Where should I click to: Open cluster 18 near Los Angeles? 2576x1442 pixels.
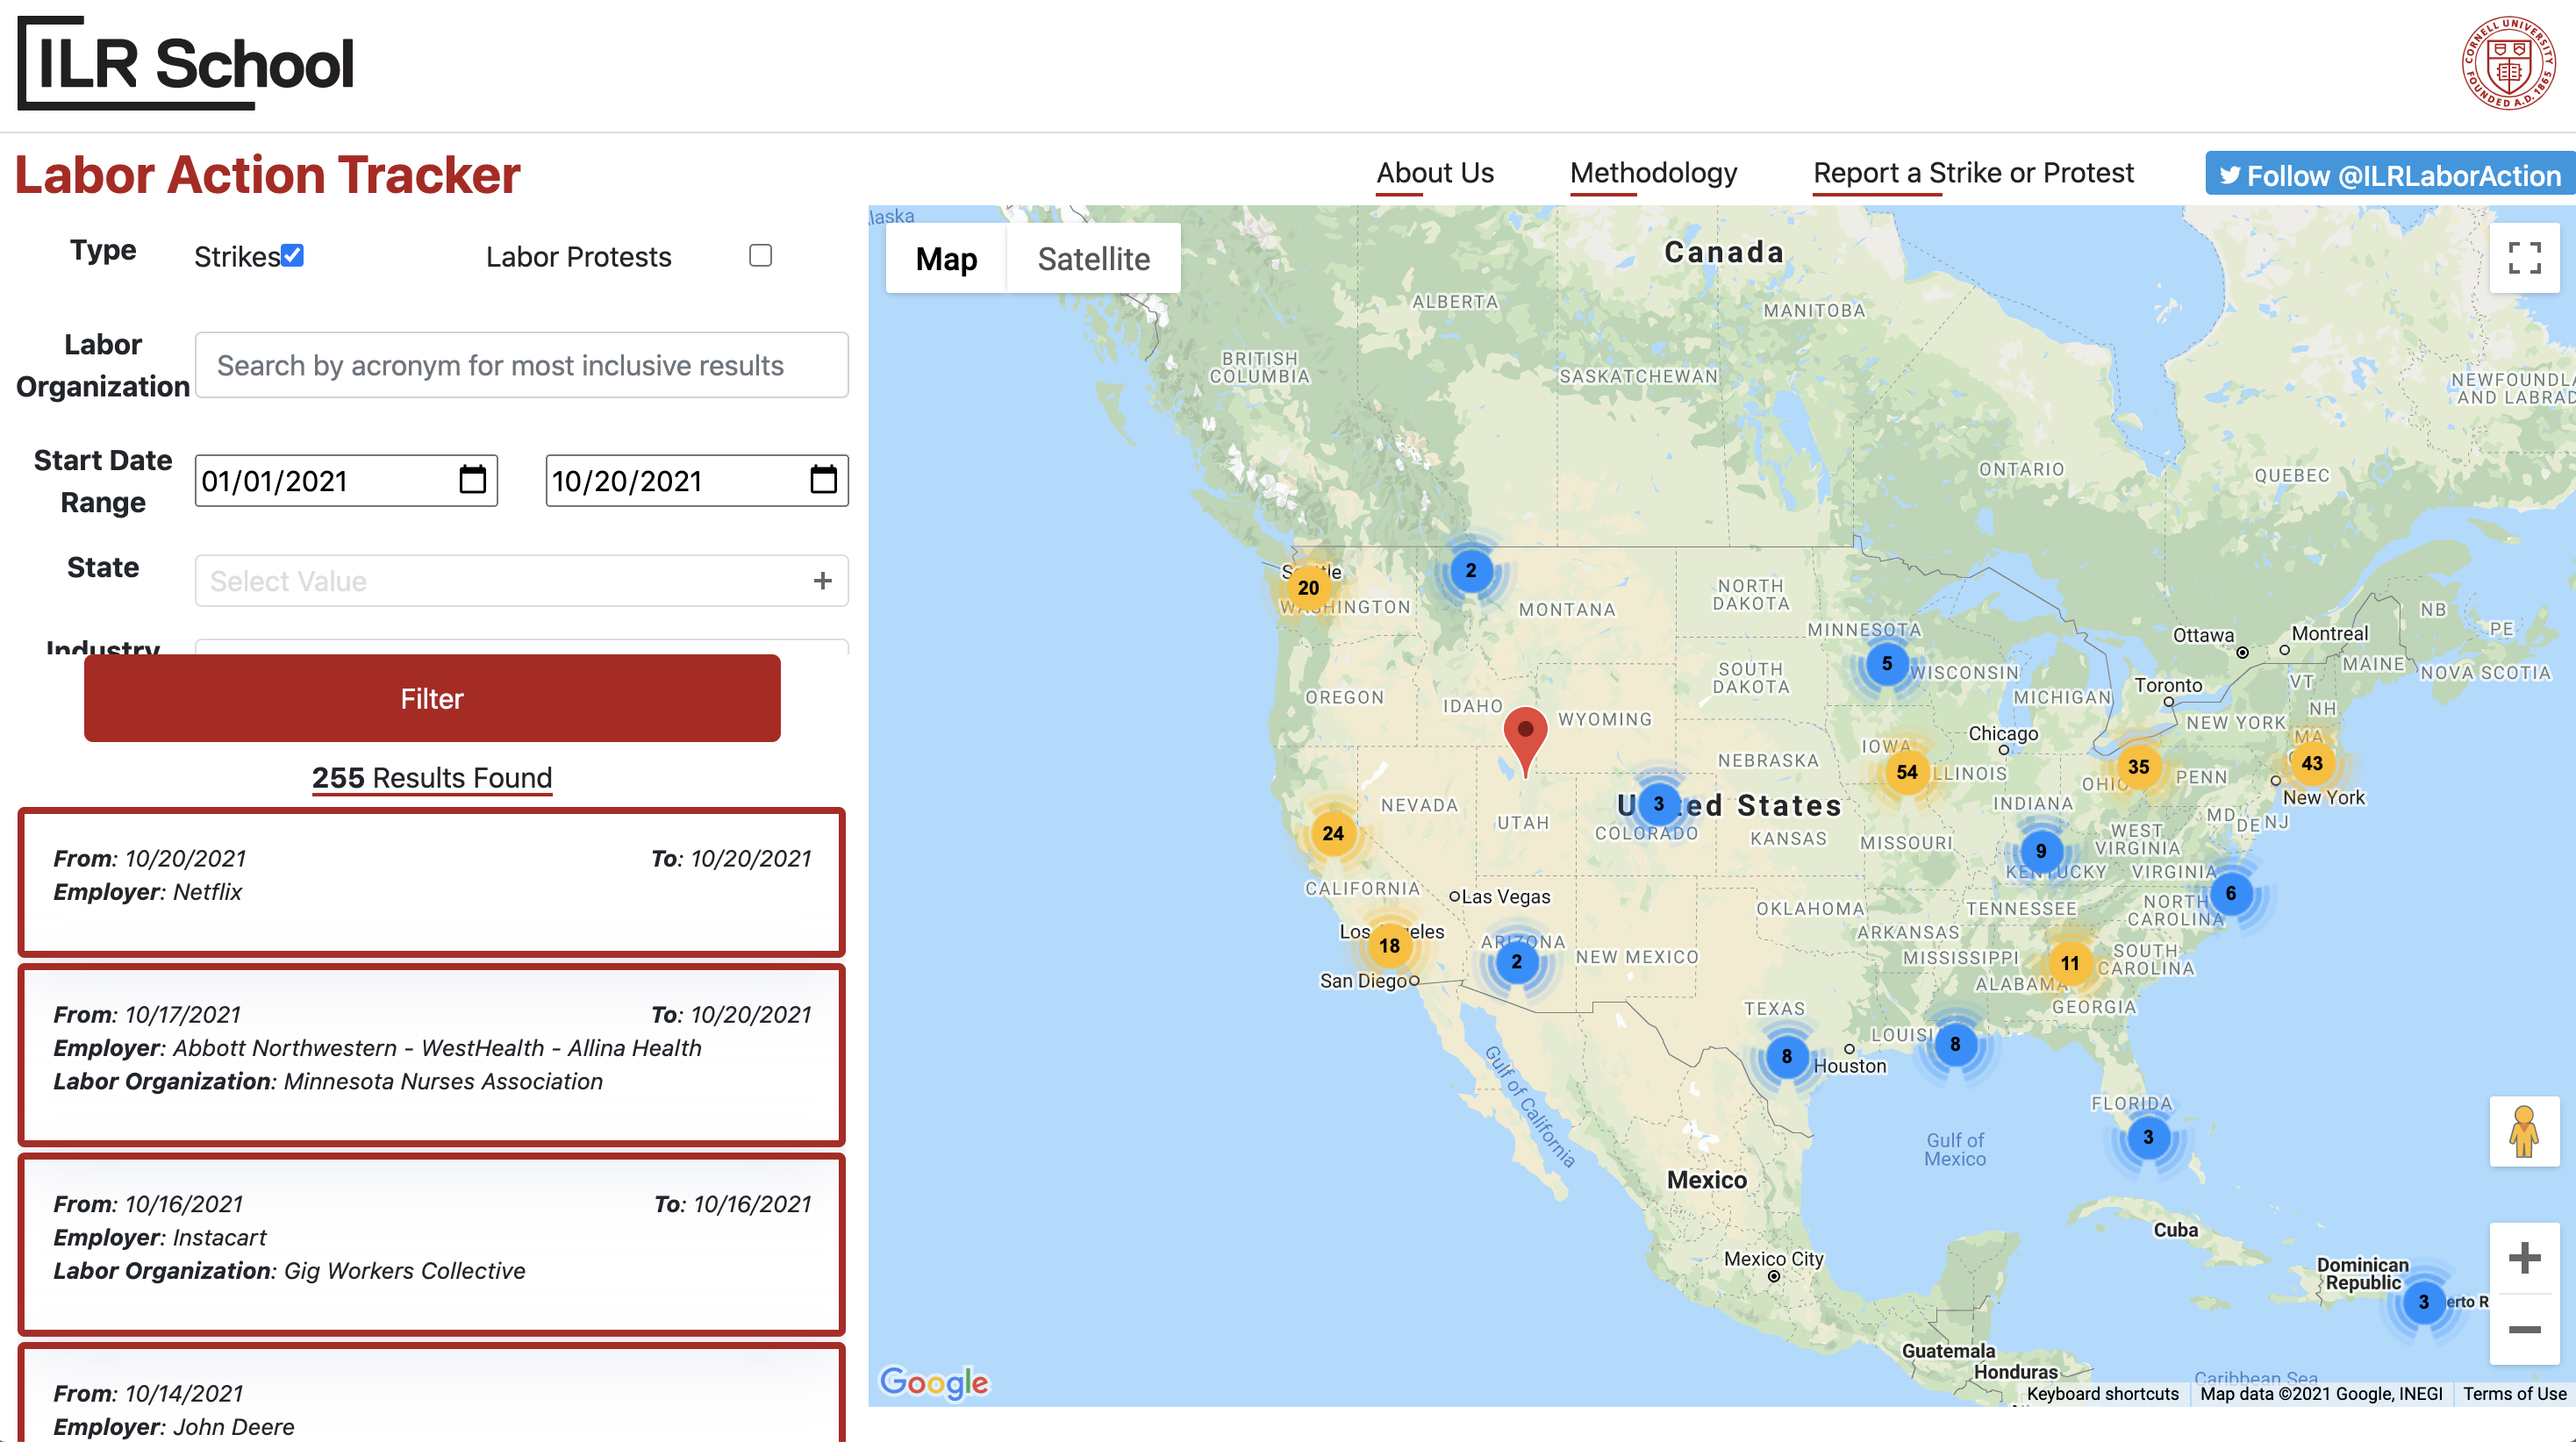pyautogui.click(x=1389, y=945)
